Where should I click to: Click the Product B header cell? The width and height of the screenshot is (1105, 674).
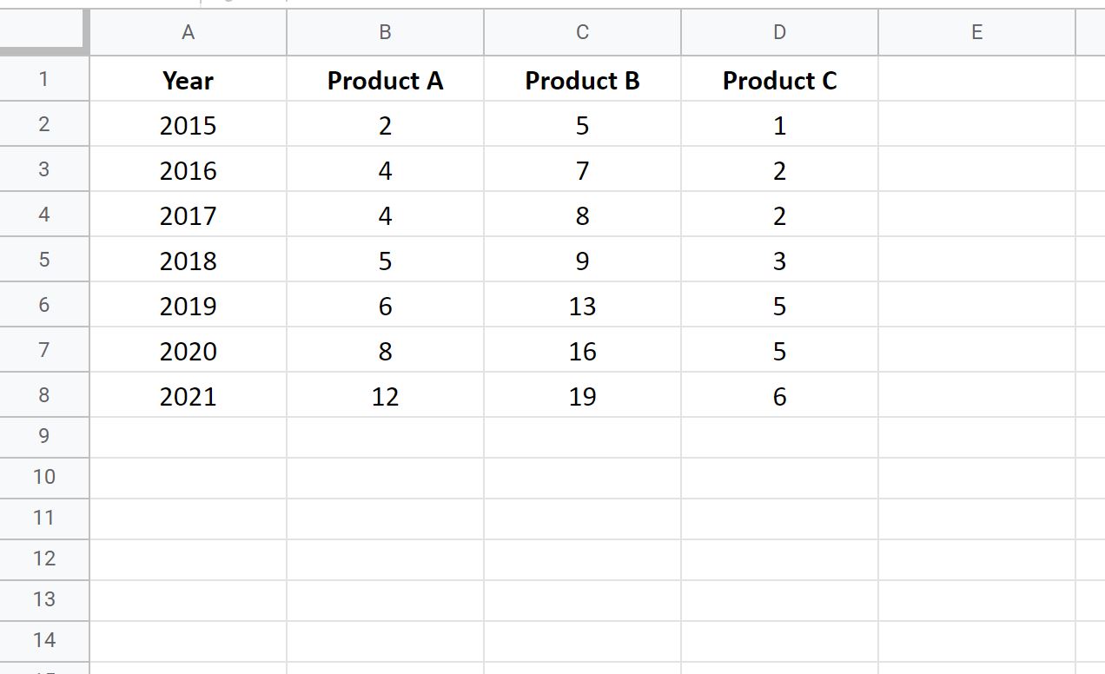click(582, 79)
